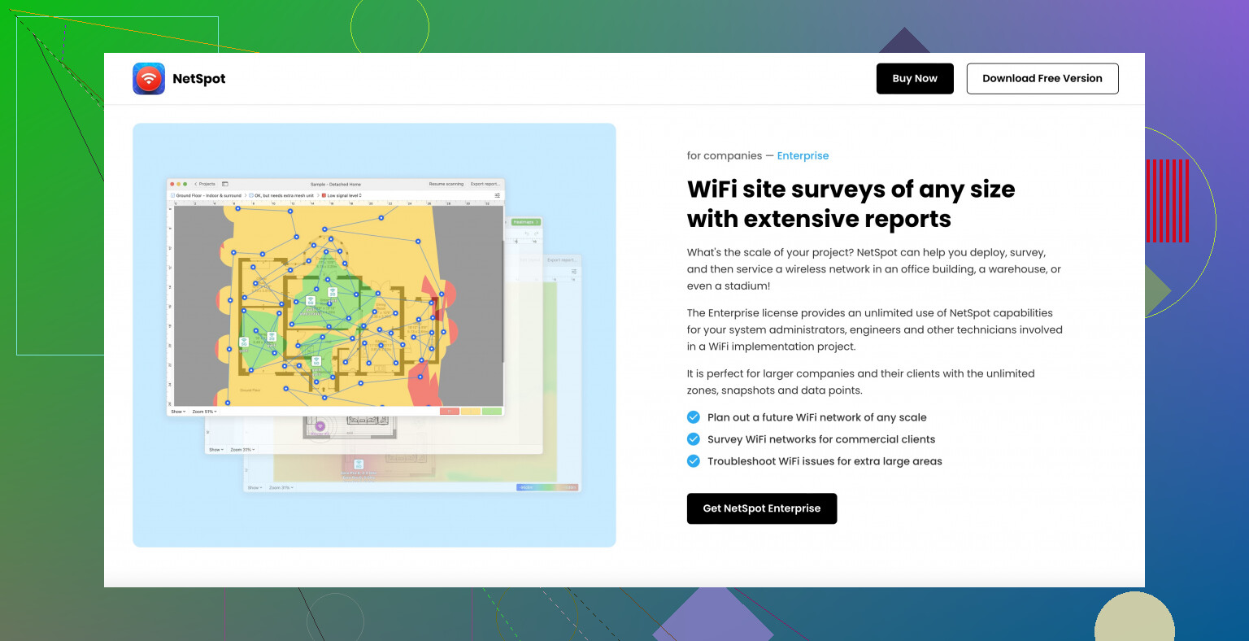Screen dimensions: 1249x641
Task: Open the visualization settings sliders icon
Action: (x=497, y=195)
